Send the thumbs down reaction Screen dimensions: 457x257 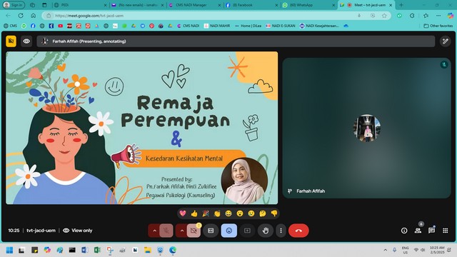pos(274,213)
